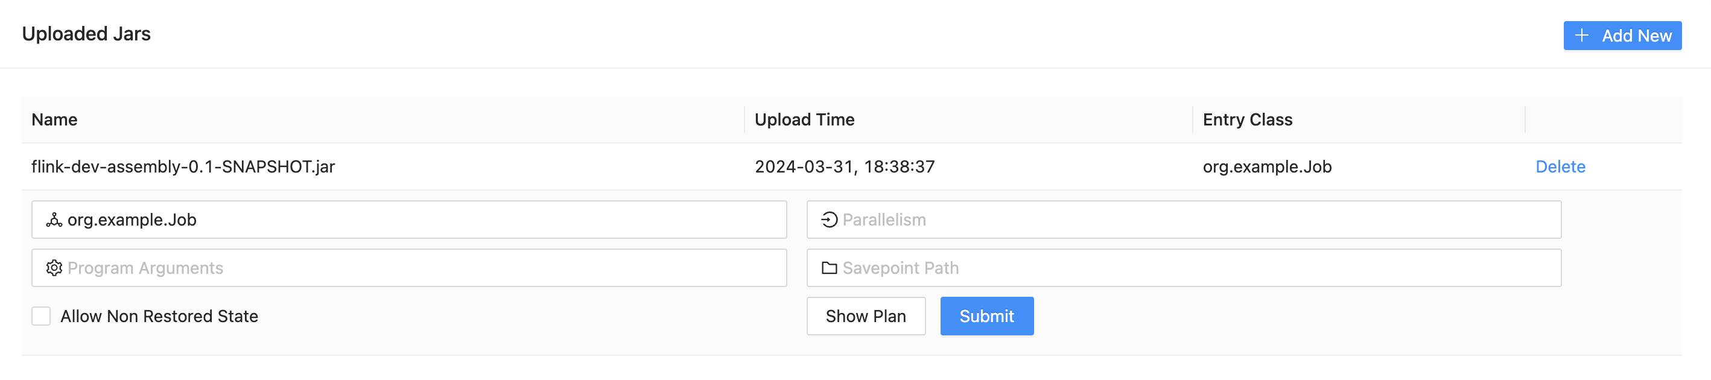Click the Program Arguments gear icon
Image resolution: width=1711 pixels, height=380 pixels.
coord(54,268)
